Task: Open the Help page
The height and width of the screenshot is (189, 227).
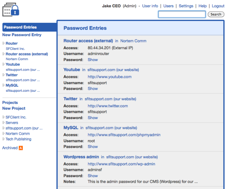Action: (202, 6)
